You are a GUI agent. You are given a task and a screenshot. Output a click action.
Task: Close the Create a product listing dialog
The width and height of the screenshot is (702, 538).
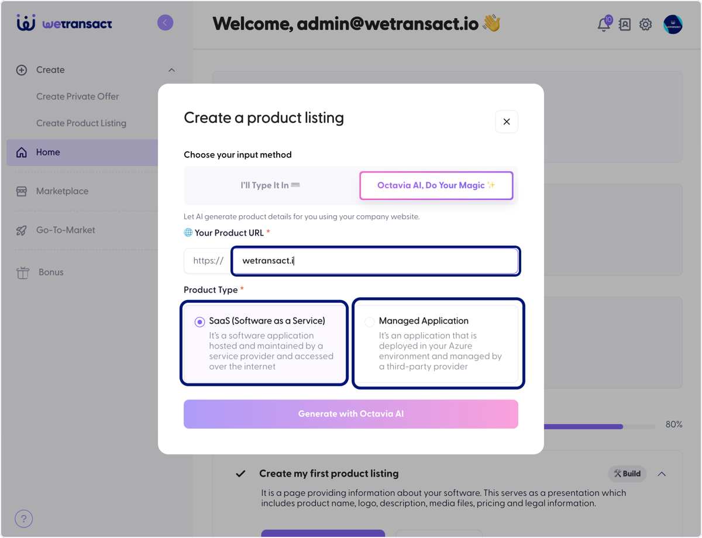pos(507,122)
